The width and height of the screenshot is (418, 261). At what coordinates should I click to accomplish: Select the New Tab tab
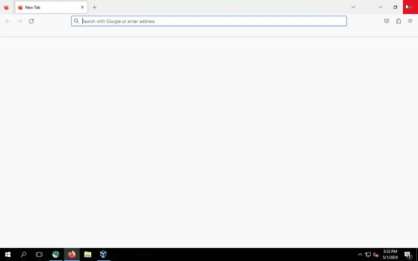51,7
